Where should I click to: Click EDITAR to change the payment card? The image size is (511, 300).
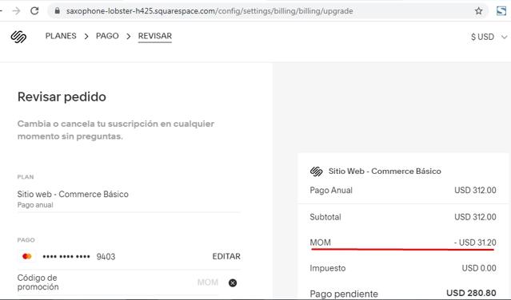pos(226,256)
